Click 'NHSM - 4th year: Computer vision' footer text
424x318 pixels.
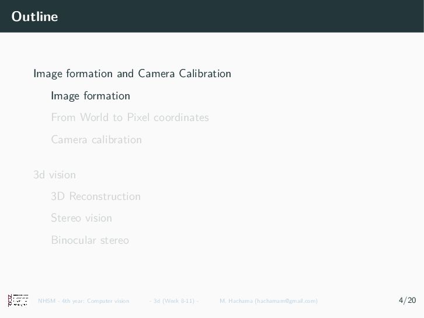tap(84, 301)
